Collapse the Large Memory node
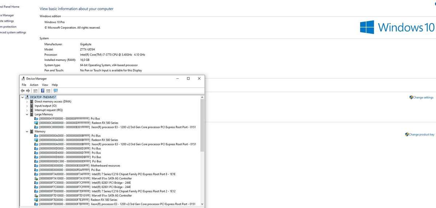This screenshot has width=436, height=208. point(27,114)
